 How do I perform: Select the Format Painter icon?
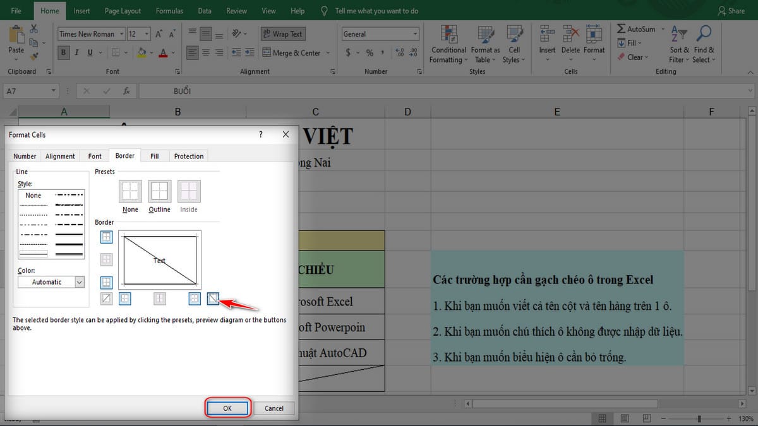35,57
